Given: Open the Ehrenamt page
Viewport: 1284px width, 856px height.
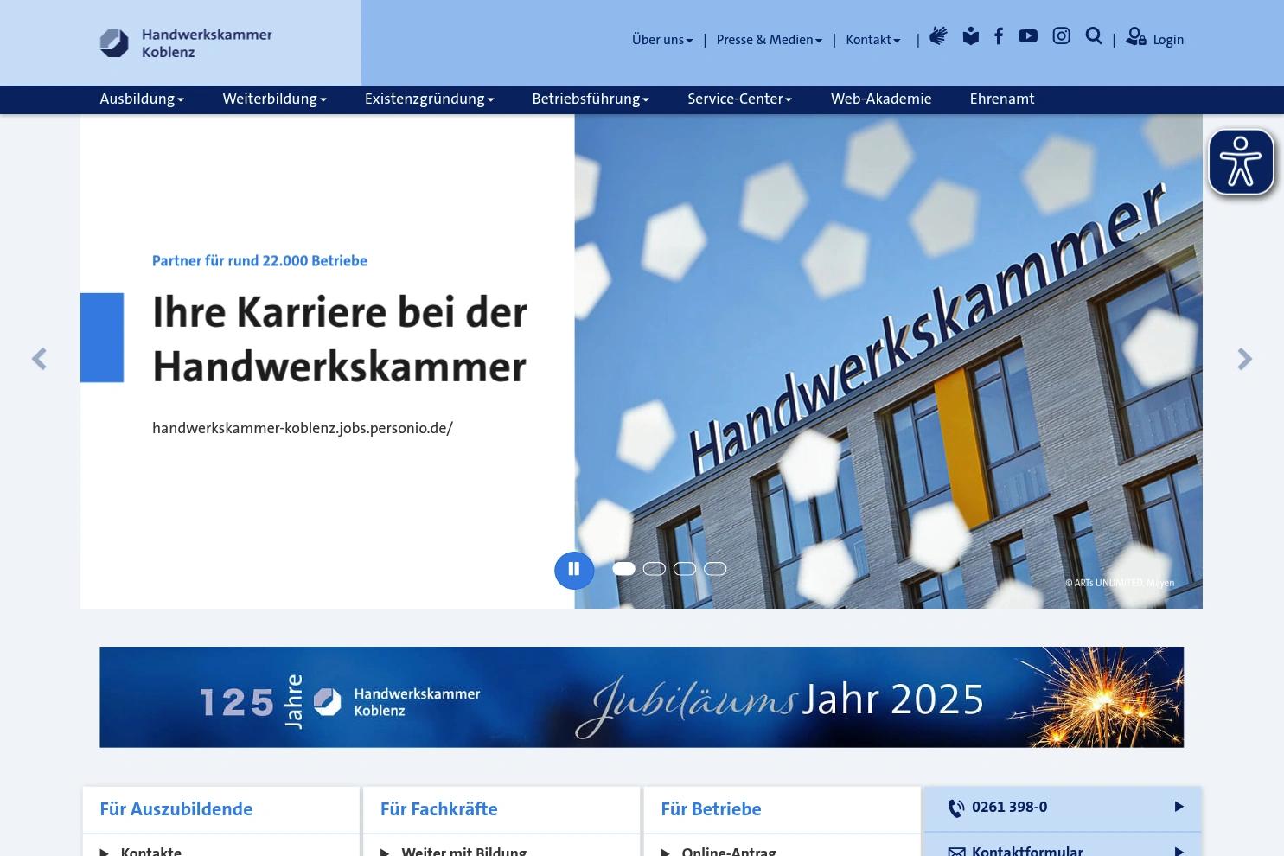Looking at the screenshot, I should pos(1001,99).
